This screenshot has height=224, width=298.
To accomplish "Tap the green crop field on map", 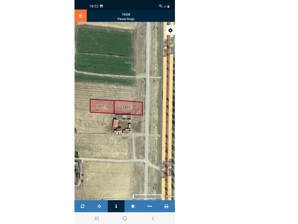I will [x=104, y=41].
